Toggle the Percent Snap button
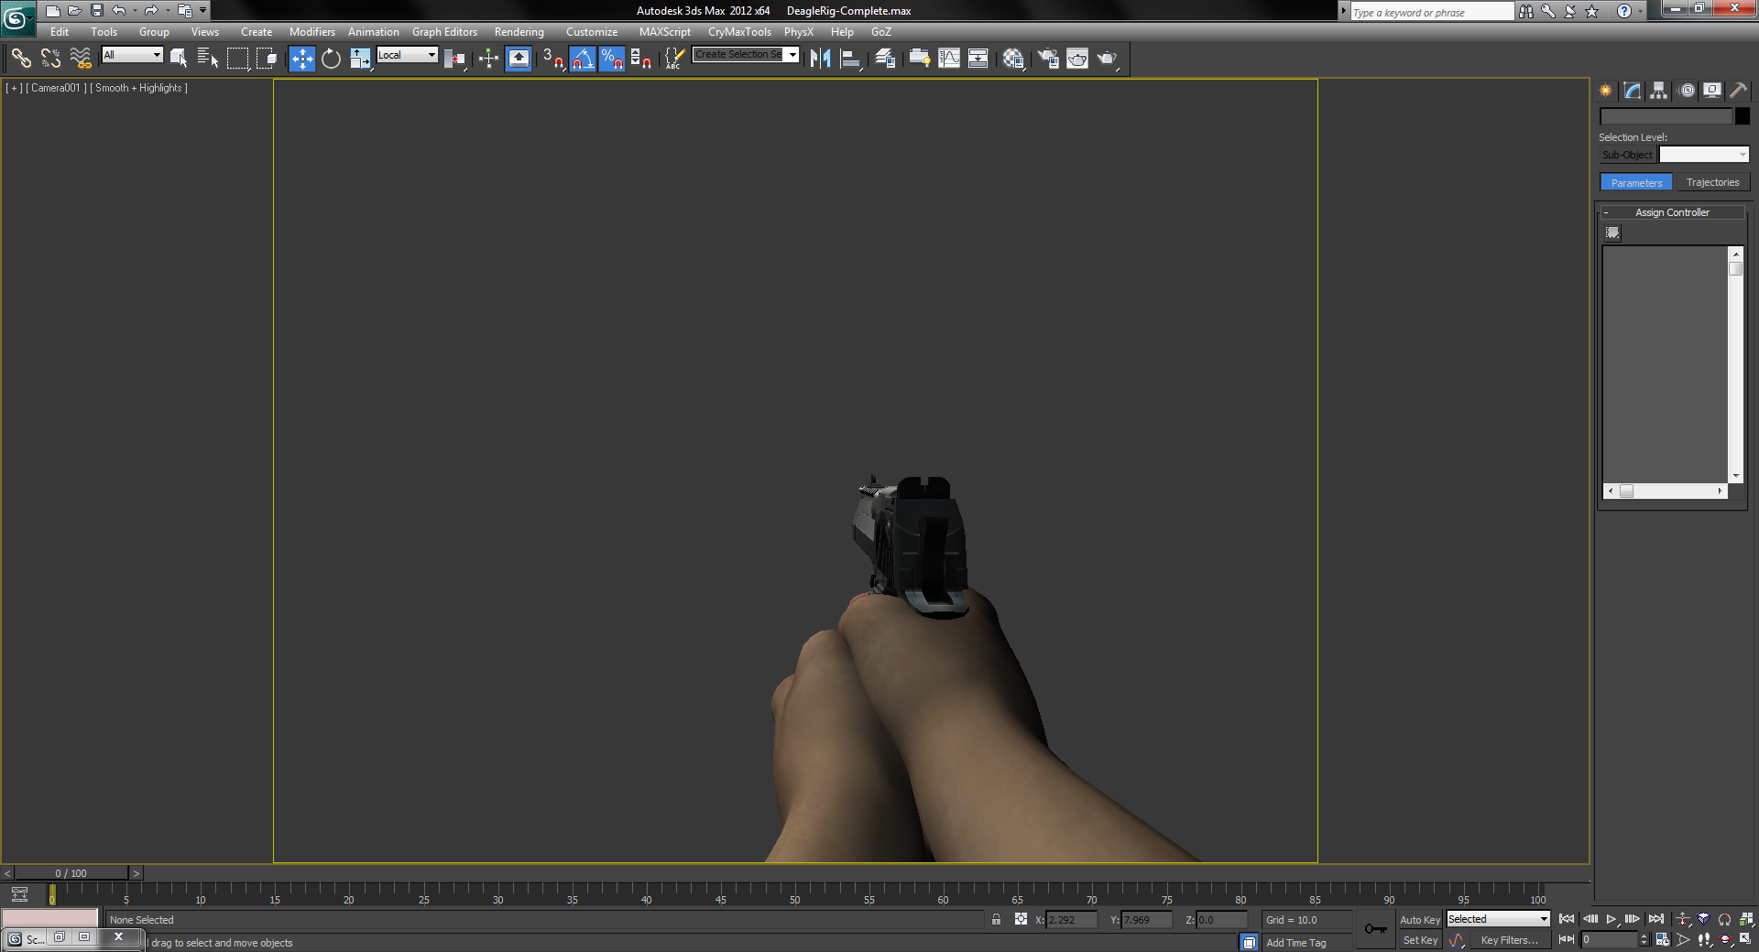The image size is (1759, 952). [x=611, y=59]
